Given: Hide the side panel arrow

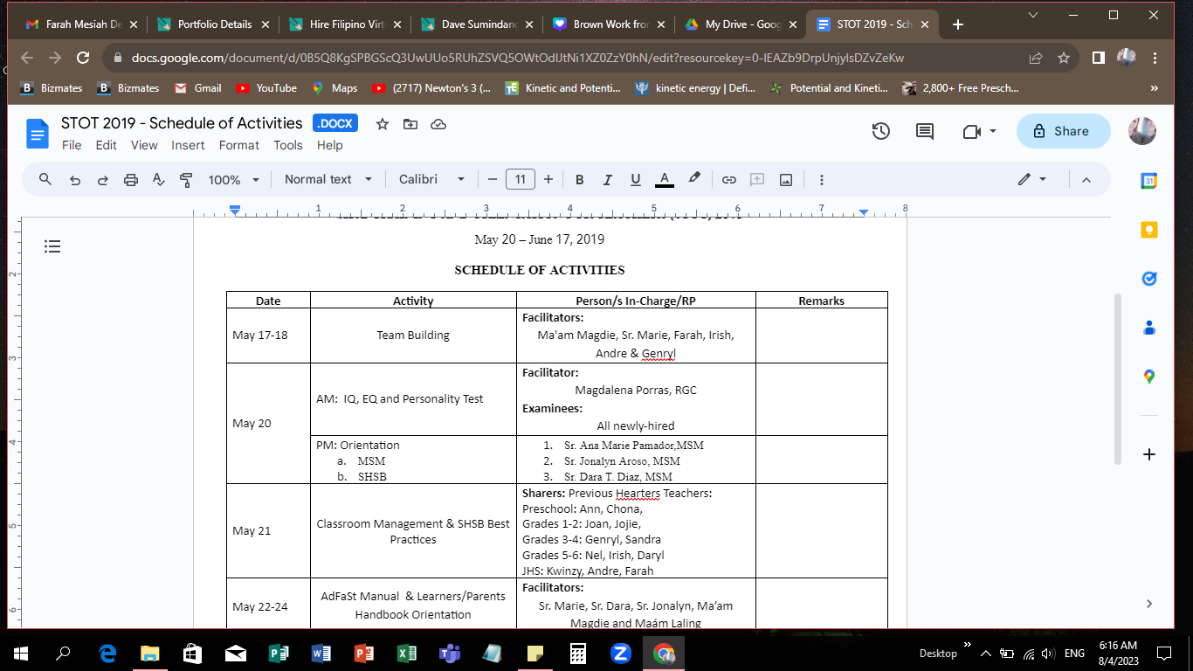Looking at the screenshot, I should (x=1149, y=604).
